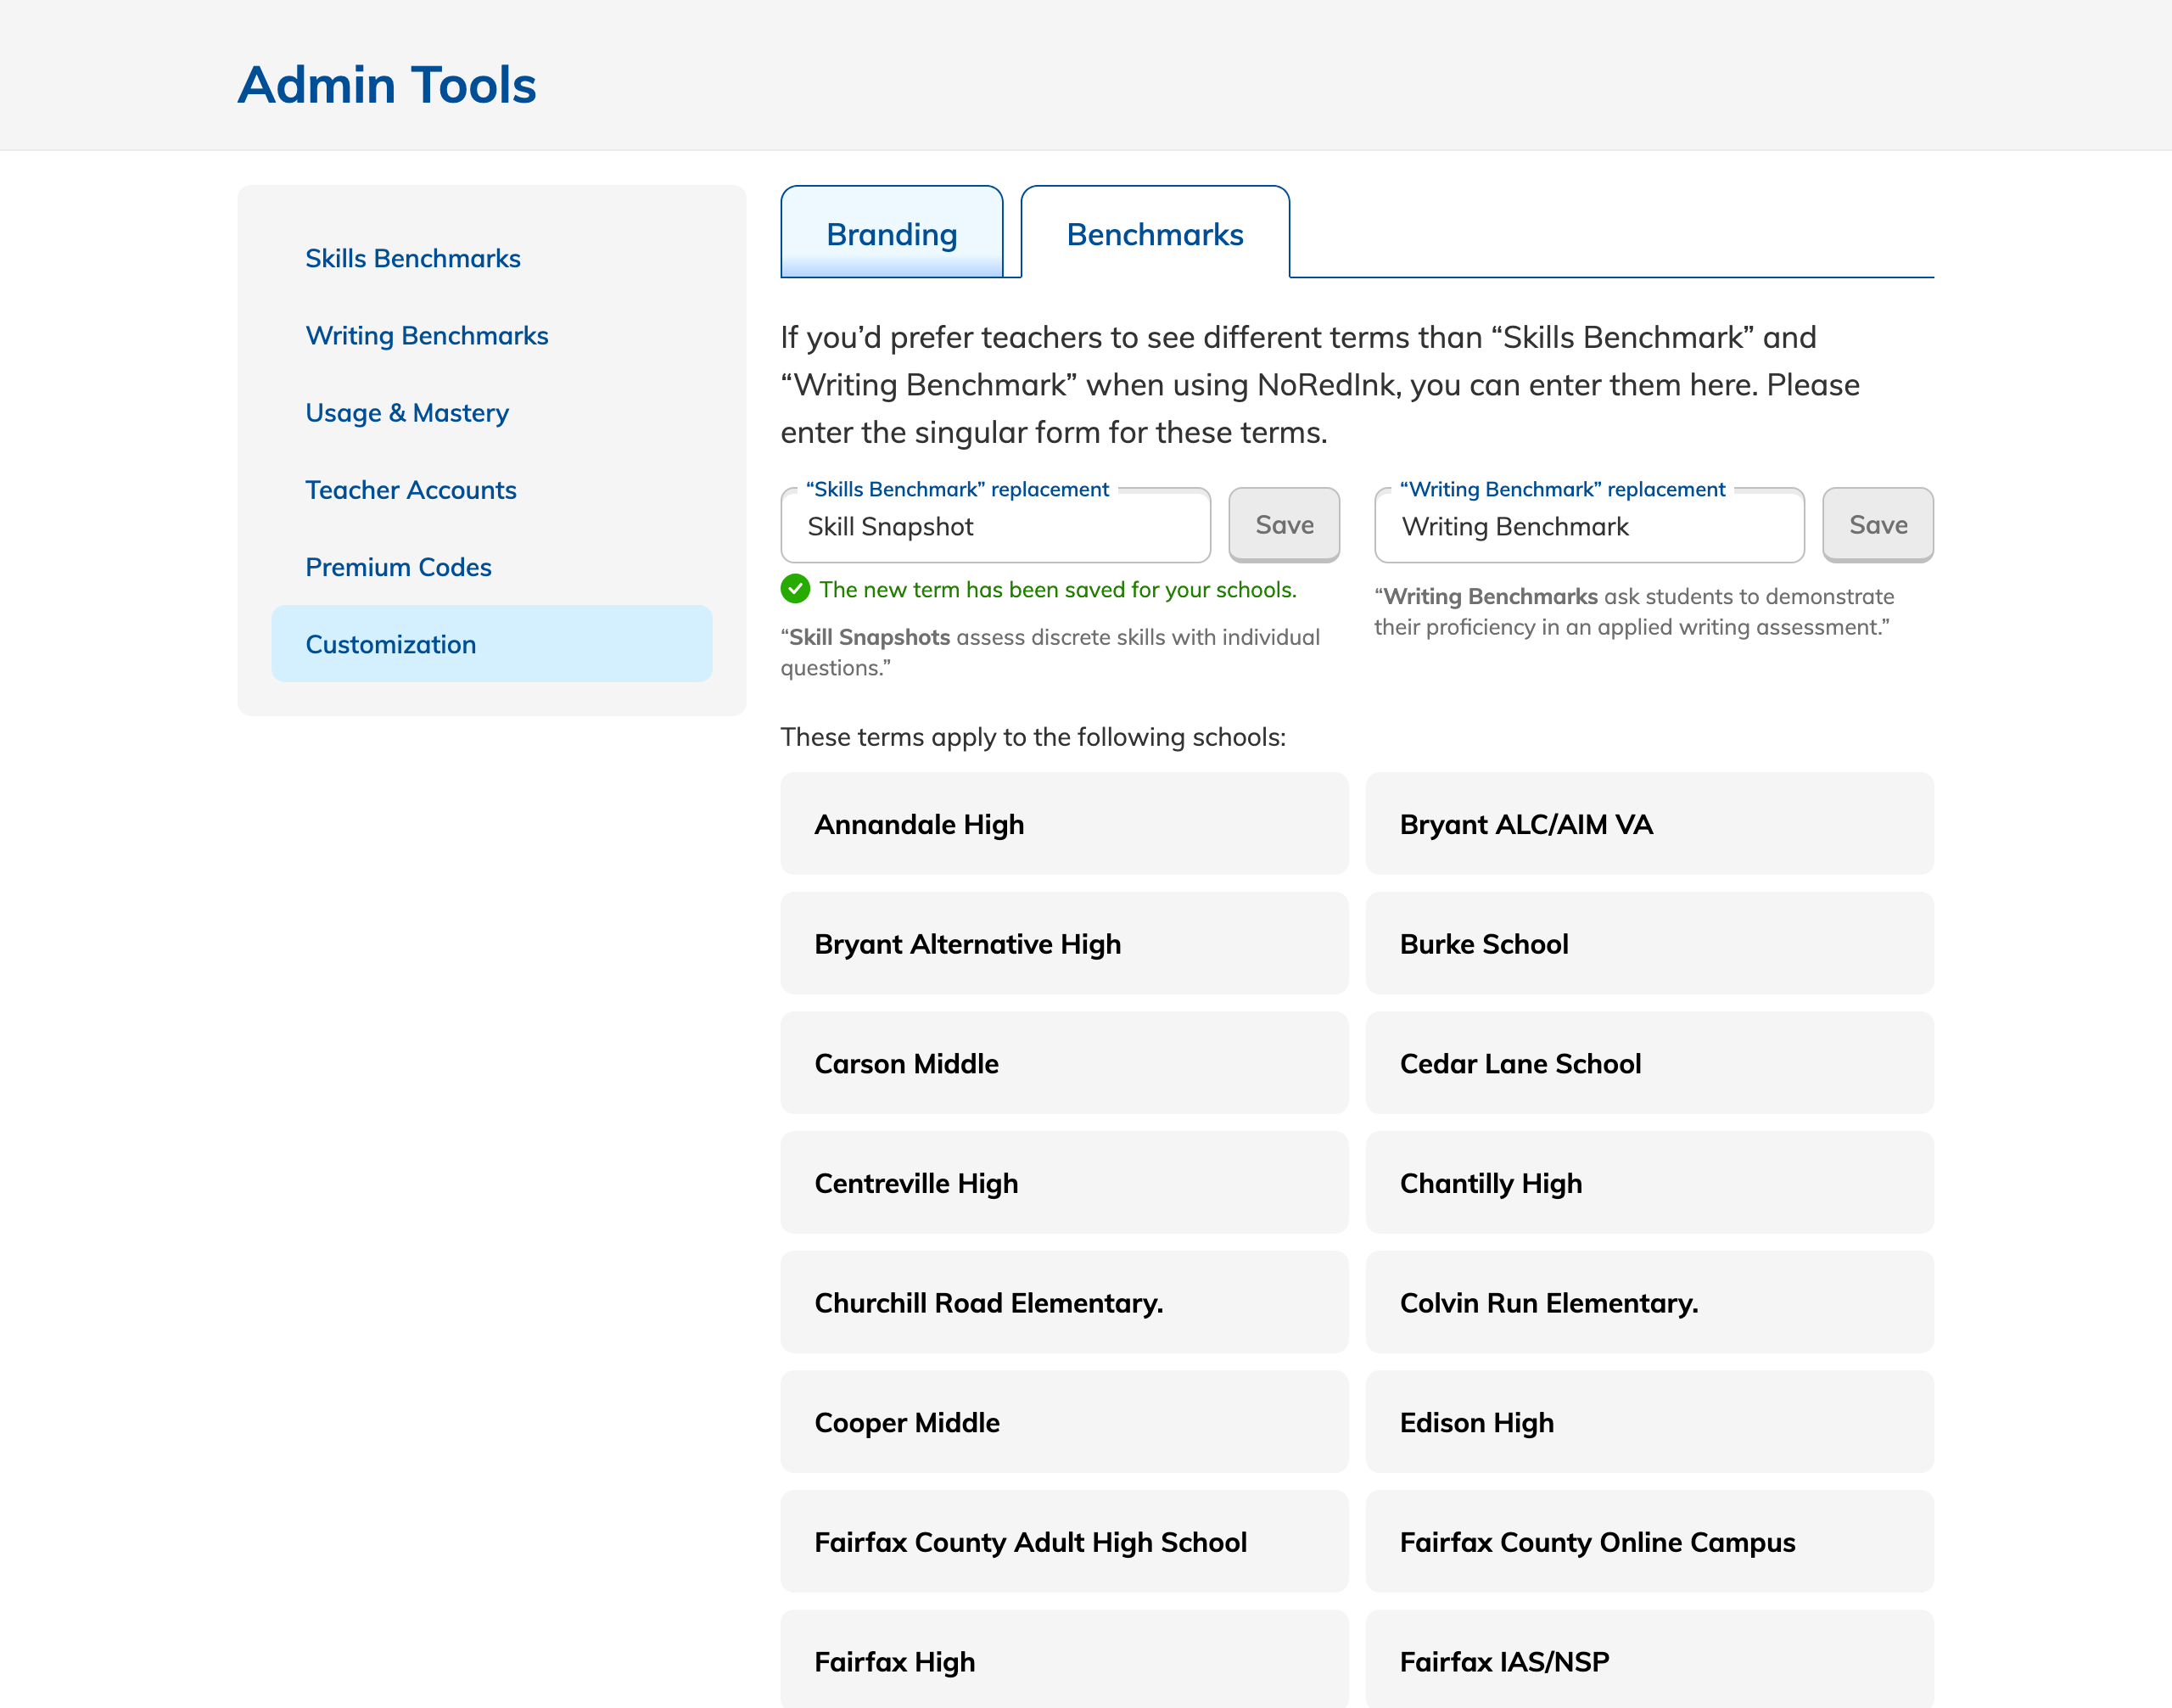This screenshot has width=2172, height=1708.
Task: Click the Writing Benchmark replacement field
Action: pos(1588,527)
